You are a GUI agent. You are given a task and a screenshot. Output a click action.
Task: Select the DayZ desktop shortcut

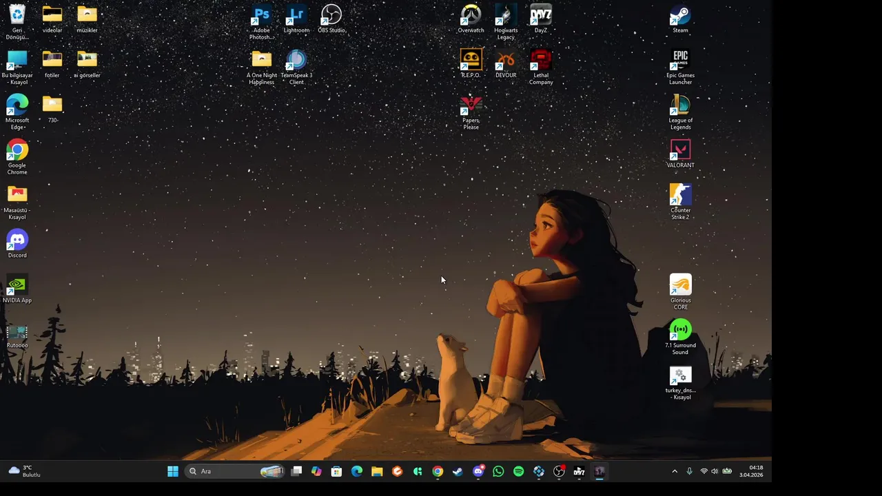click(x=541, y=19)
